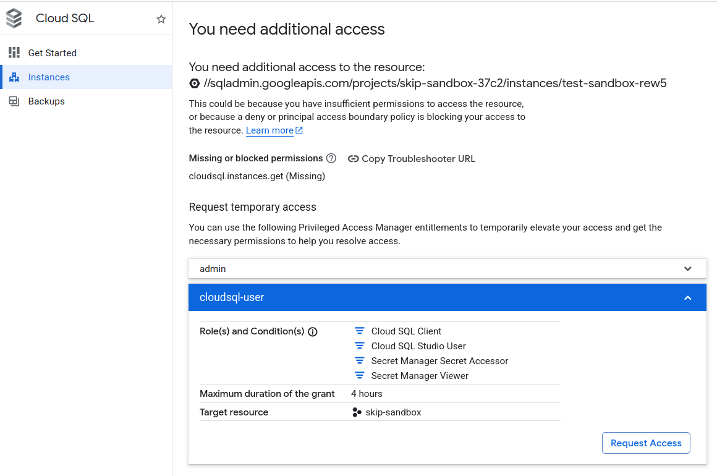Click the Get Started dashboard icon

point(14,53)
